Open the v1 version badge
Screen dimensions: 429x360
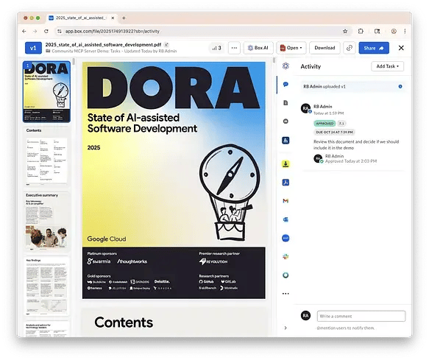point(33,48)
